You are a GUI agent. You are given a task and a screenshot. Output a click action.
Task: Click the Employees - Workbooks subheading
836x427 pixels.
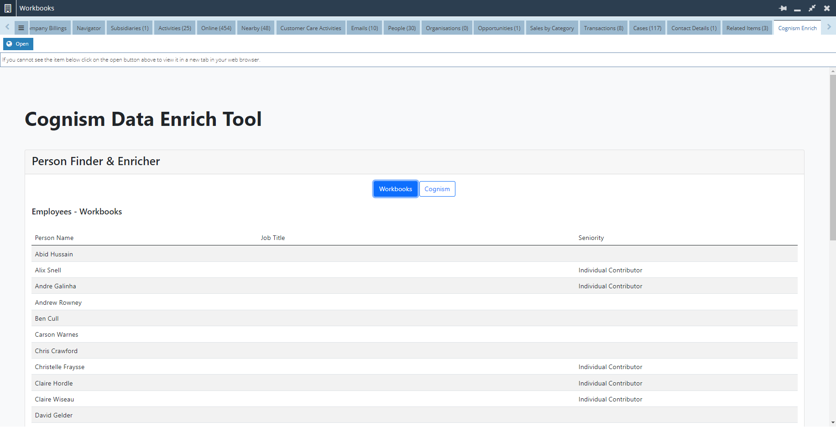pyautogui.click(x=77, y=212)
